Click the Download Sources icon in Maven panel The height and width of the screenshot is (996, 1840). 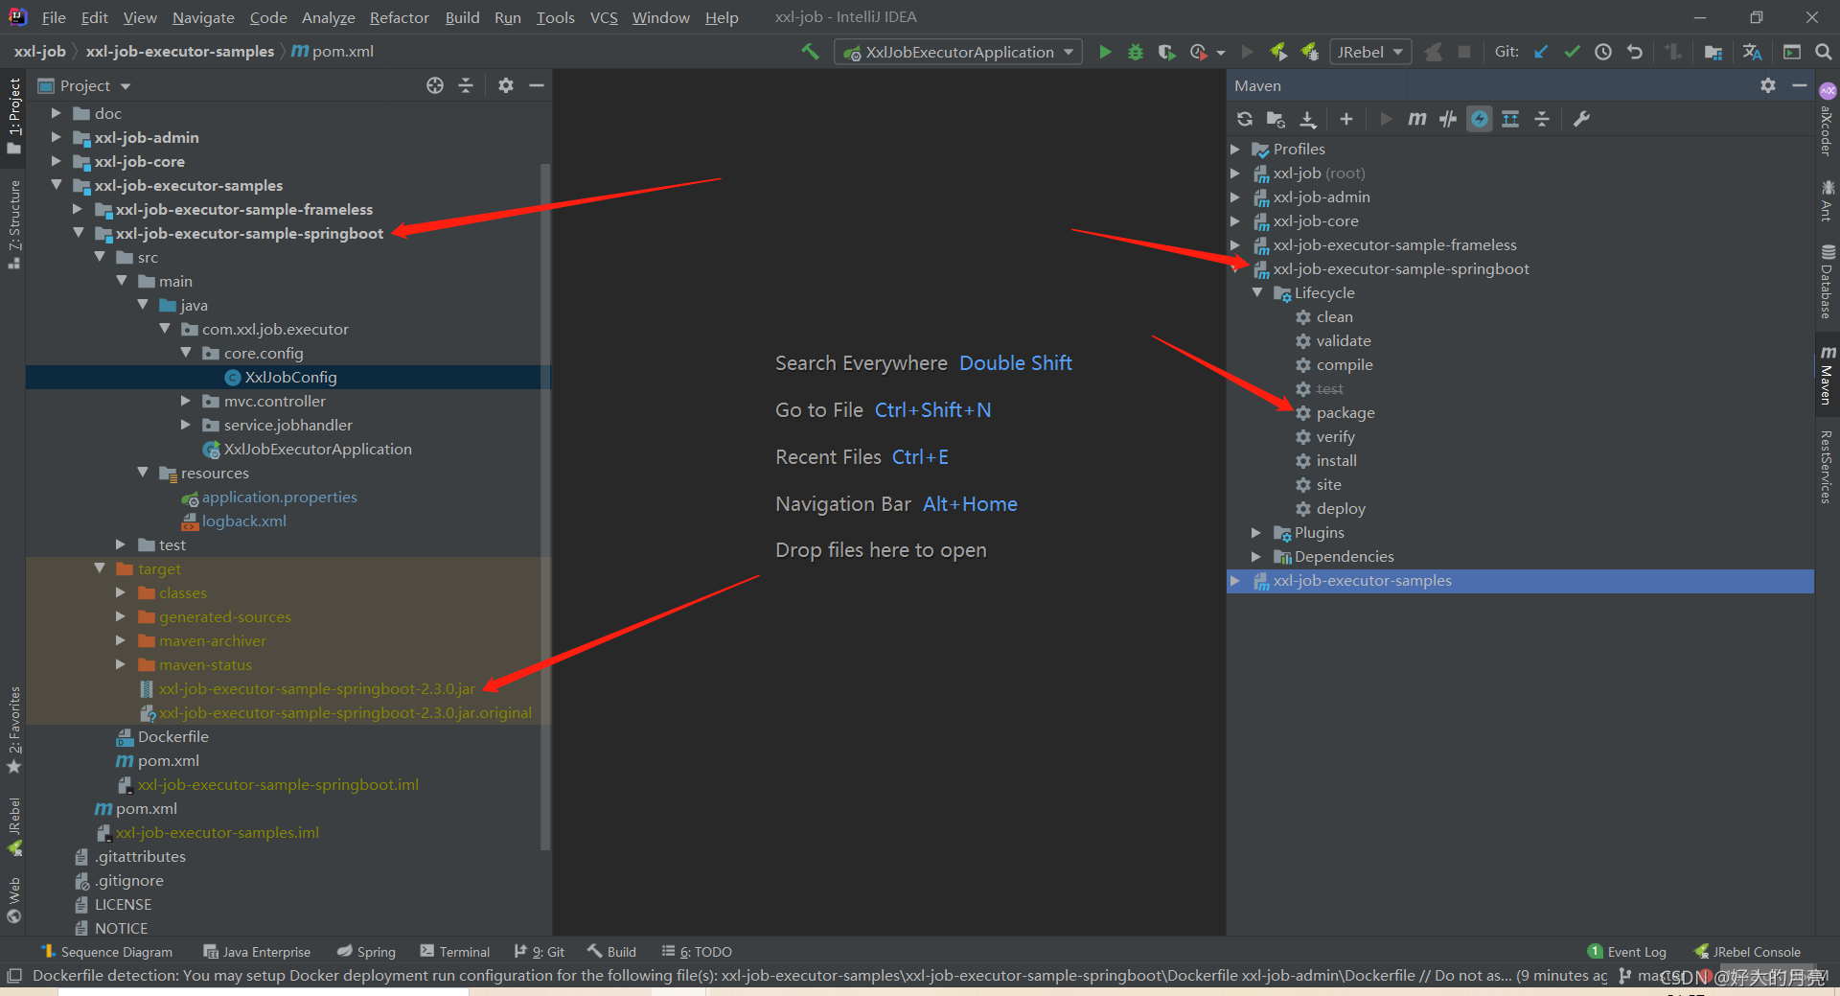point(1308,119)
